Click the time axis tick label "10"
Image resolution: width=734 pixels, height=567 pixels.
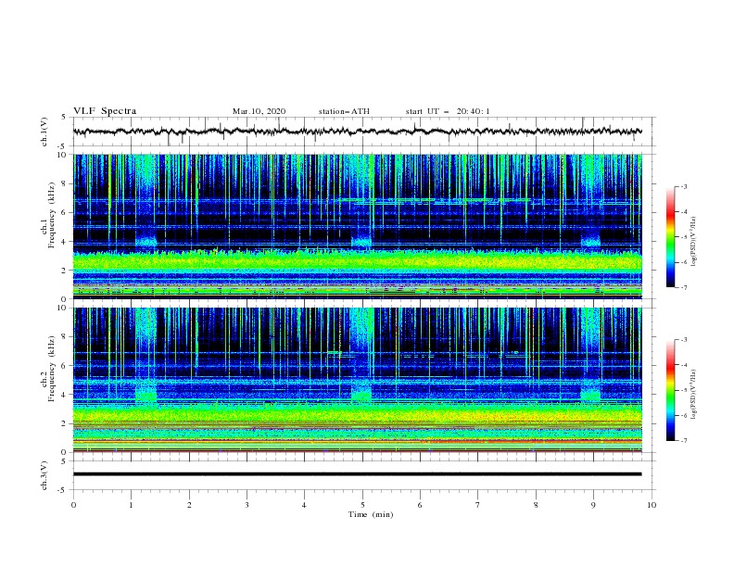[x=652, y=505]
